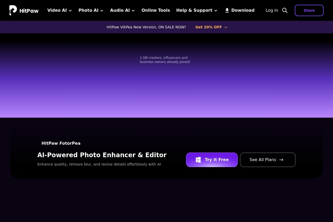Image resolution: width=333 pixels, height=222 pixels.
Task: Click HitPaw VikPea sale banner text
Action: point(146,27)
